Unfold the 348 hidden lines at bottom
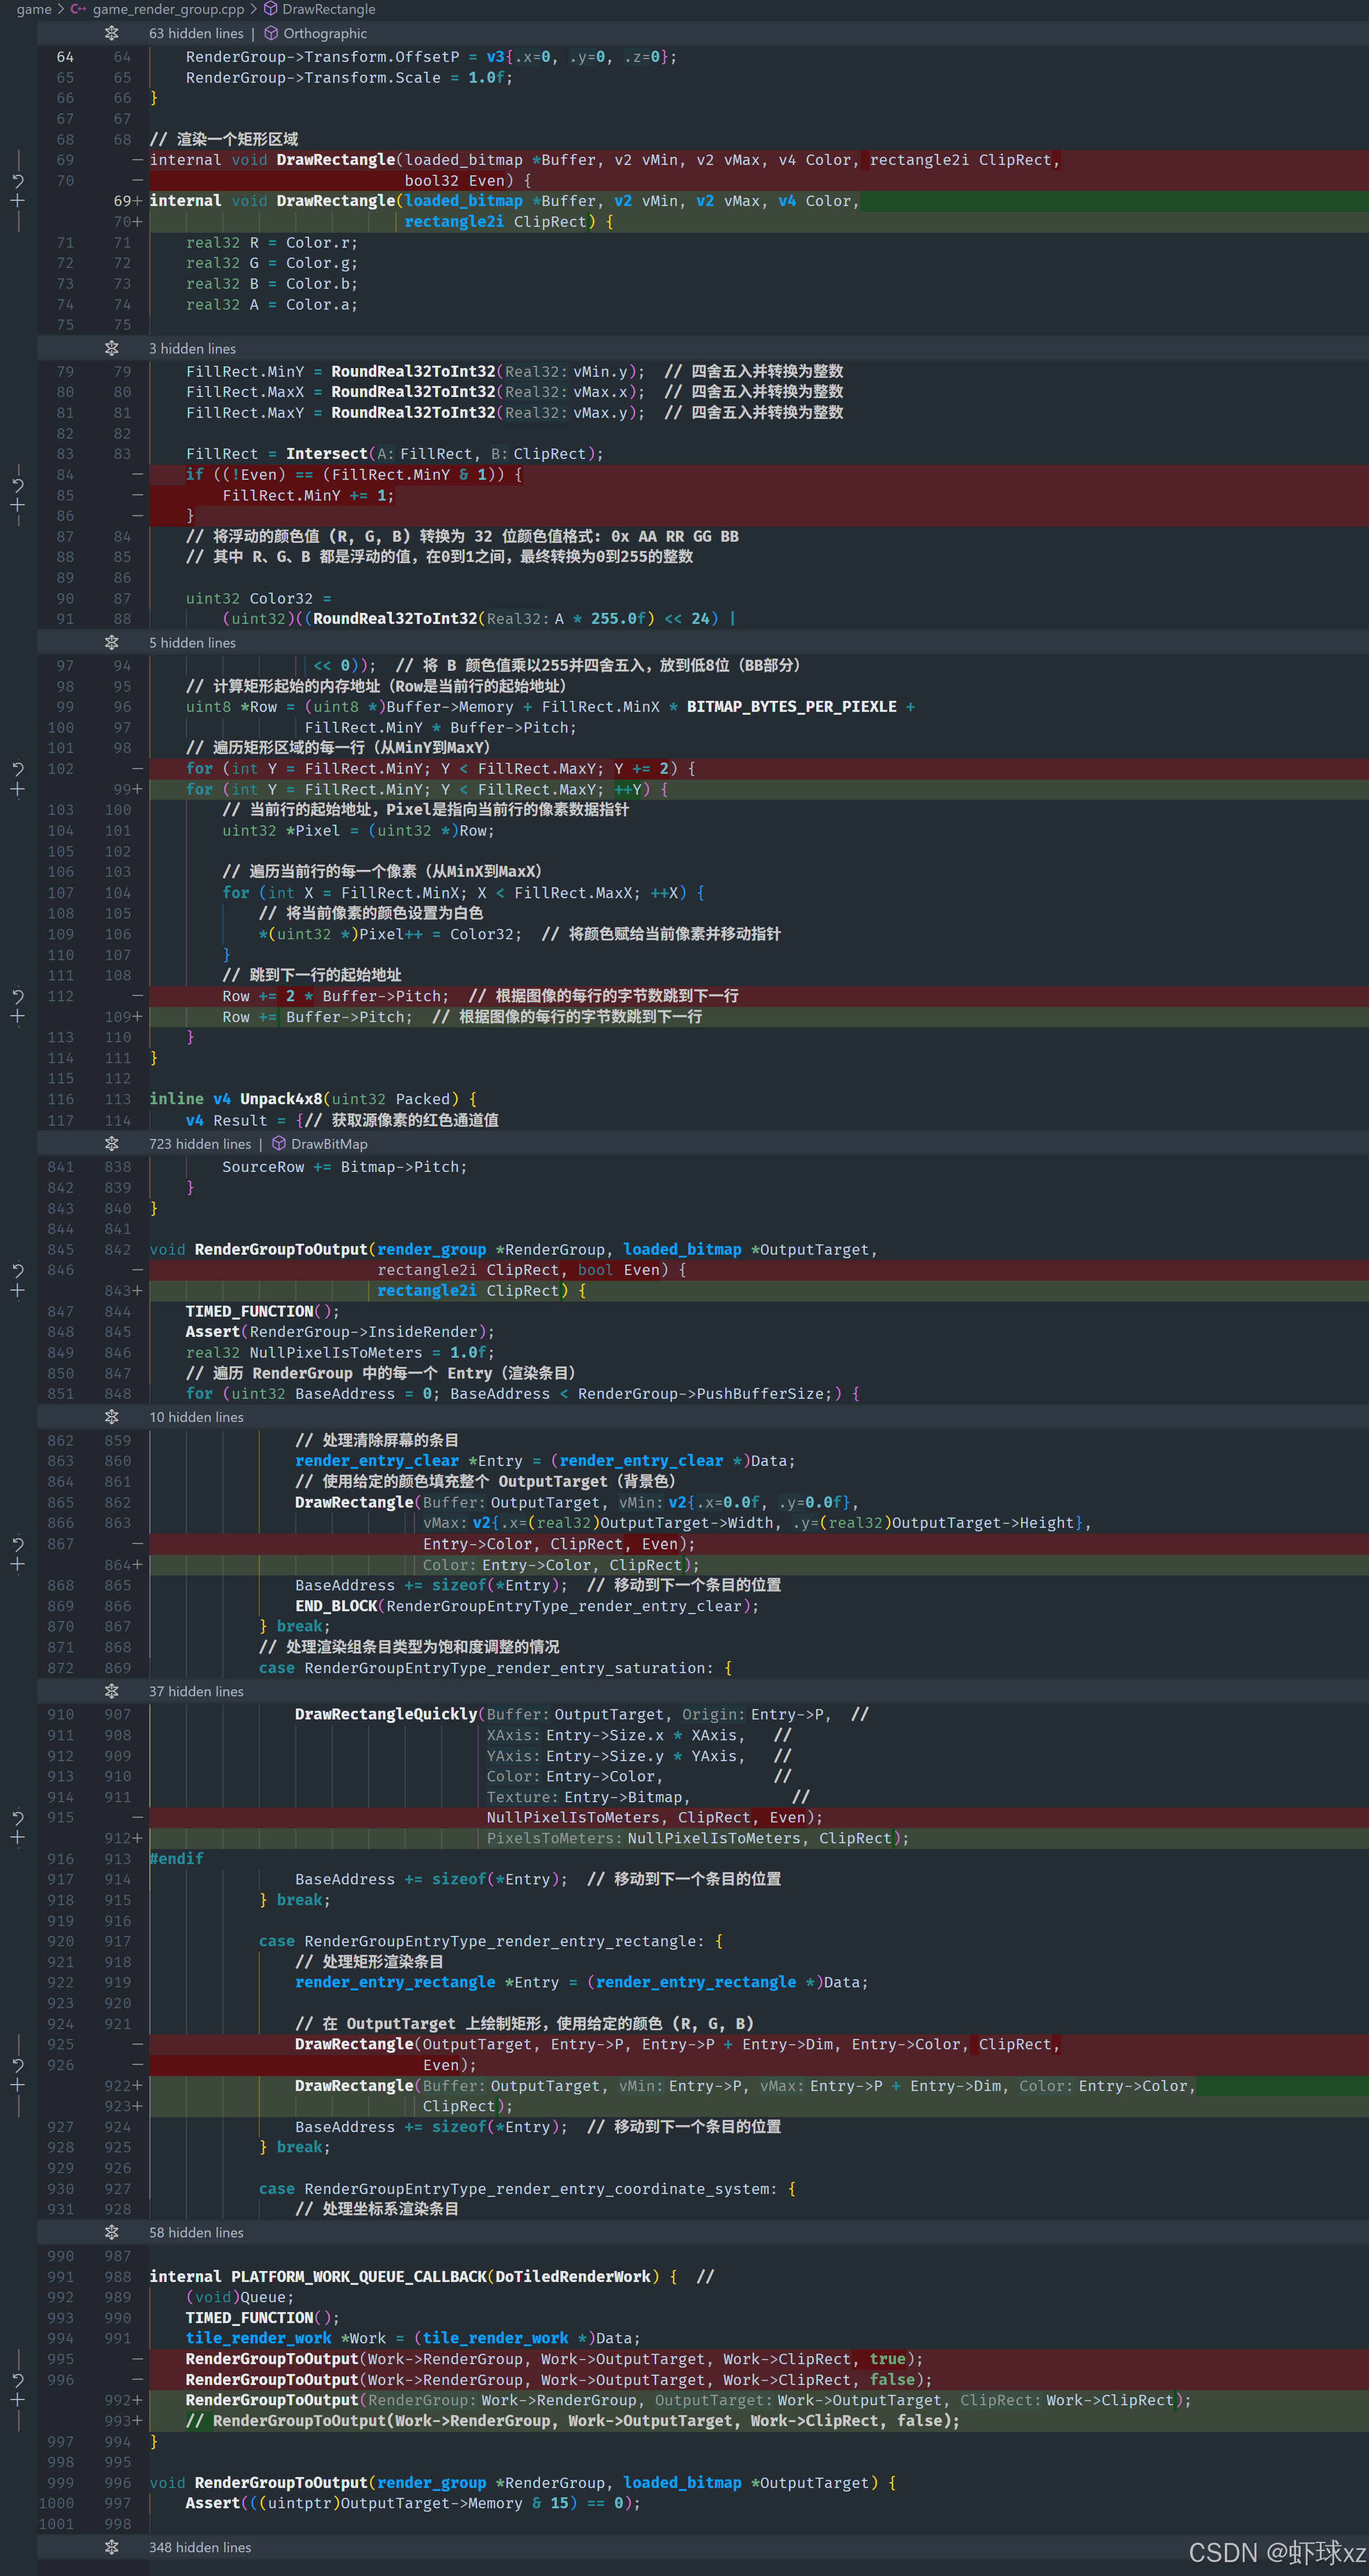1369x2576 pixels. (112, 2547)
